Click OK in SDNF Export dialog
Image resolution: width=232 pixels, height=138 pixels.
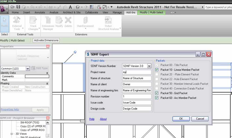181,119
